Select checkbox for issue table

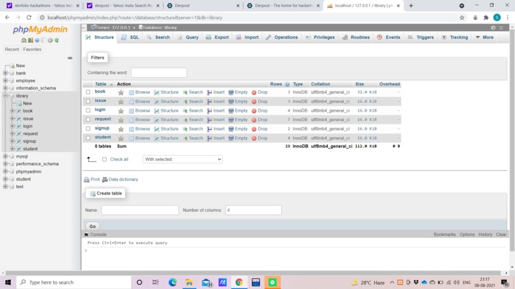click(x=88, y=101)
